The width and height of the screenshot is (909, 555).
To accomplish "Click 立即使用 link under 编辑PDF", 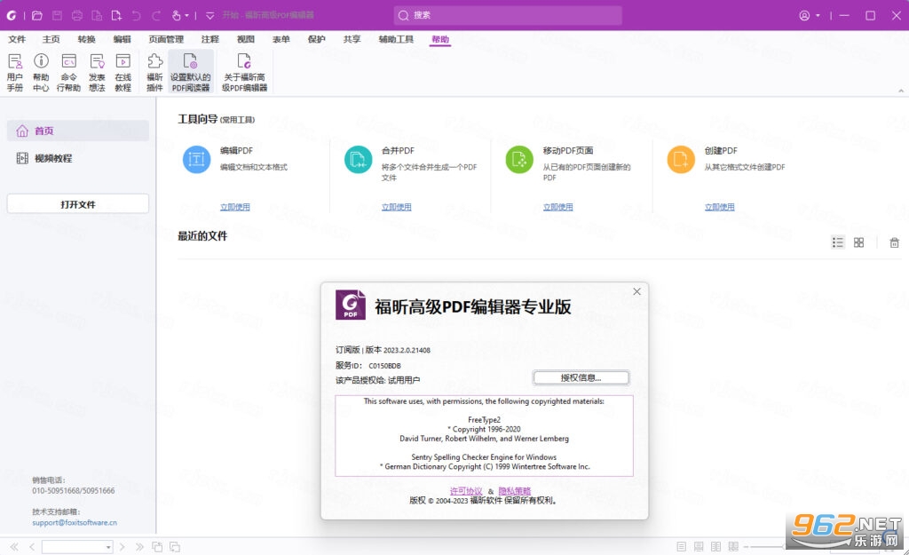I will (234, 207).
